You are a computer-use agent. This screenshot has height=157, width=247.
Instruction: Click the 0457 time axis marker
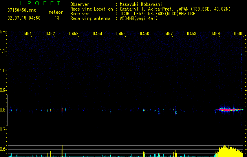click(168, 34)
